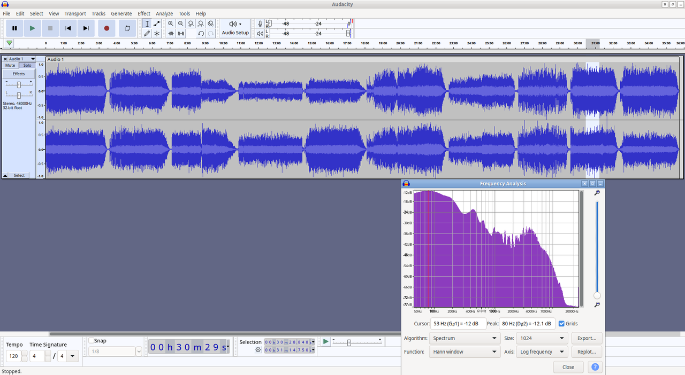The image size is (685, 375).
Task: Open the Axis Log frequency dropdown
Action: pyautogui.click(x=542, y=352)
